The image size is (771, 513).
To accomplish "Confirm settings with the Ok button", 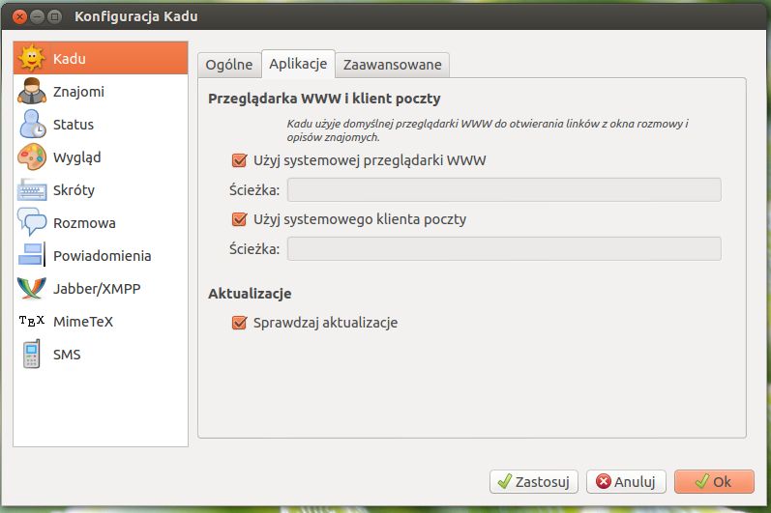I will pyautogui.click(x=714, y=481).
